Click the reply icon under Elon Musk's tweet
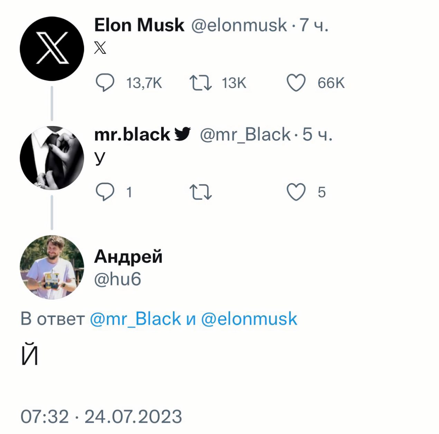Image resolution: width=439 pixels, height=434 pixels. point(105,83)
